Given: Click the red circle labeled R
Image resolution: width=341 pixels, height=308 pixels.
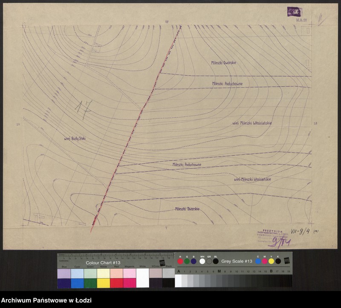Looking at the screenshot, I should (x=180, y=261).
